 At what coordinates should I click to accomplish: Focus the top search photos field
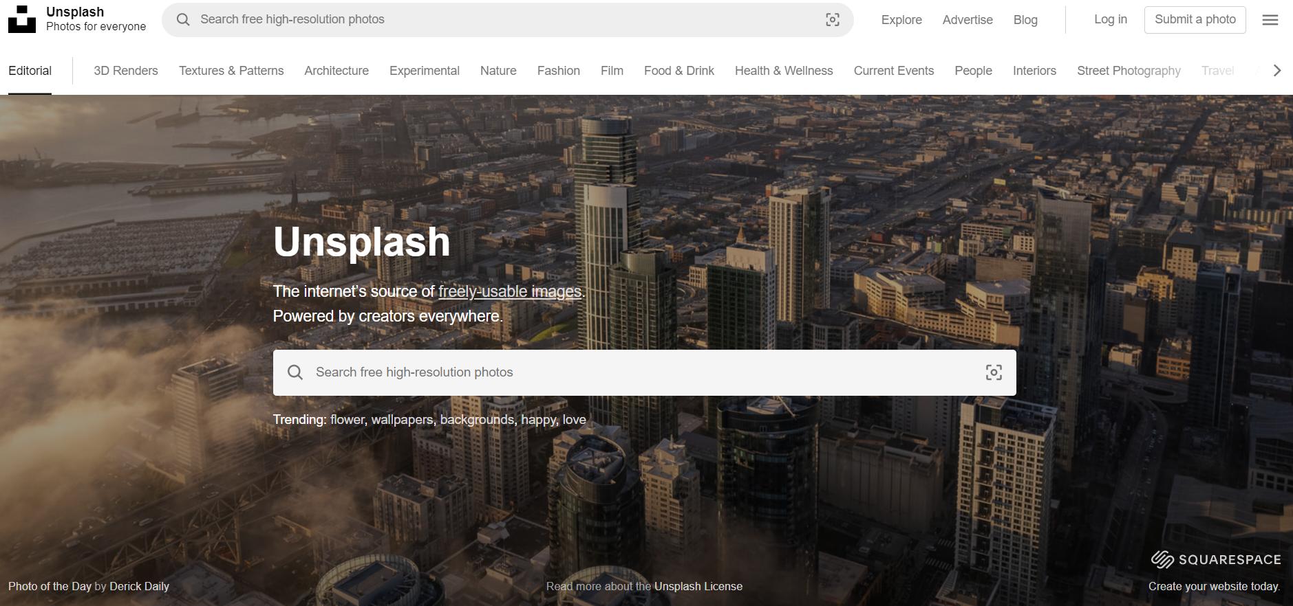point(508,20)
